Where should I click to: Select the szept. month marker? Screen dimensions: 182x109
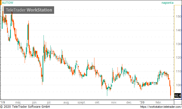point(82,102)
